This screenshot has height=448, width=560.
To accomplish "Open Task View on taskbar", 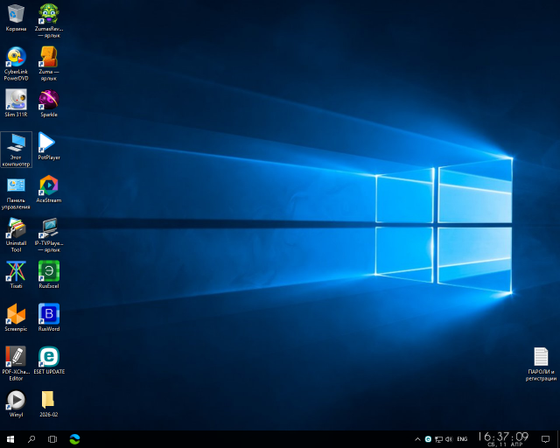I will coord(52,439).
